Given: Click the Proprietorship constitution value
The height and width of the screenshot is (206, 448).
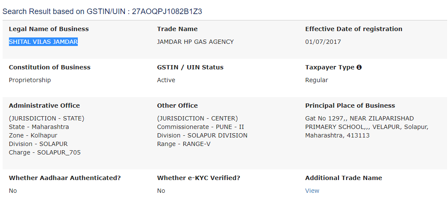Looking at the screenshot, I should click(x=30, y=80).
